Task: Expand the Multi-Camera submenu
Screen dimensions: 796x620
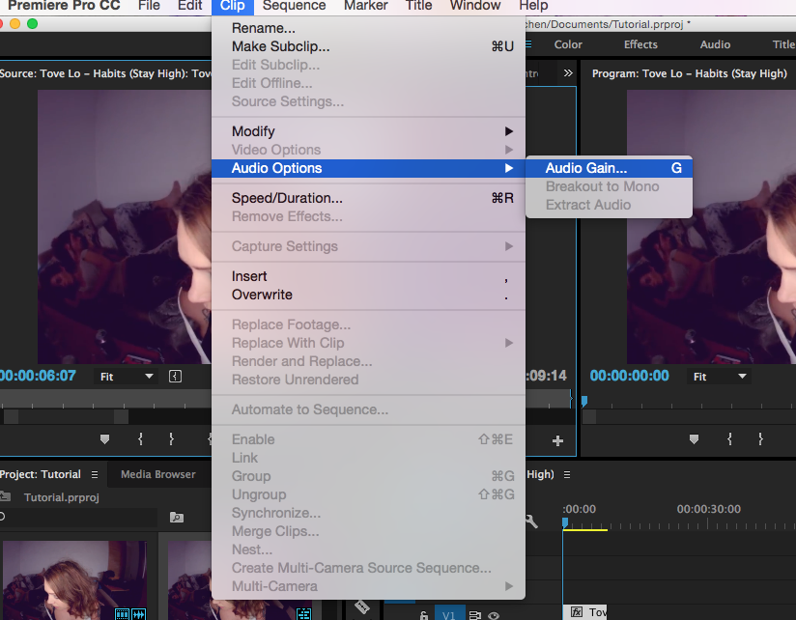Action: click(369, 586)
